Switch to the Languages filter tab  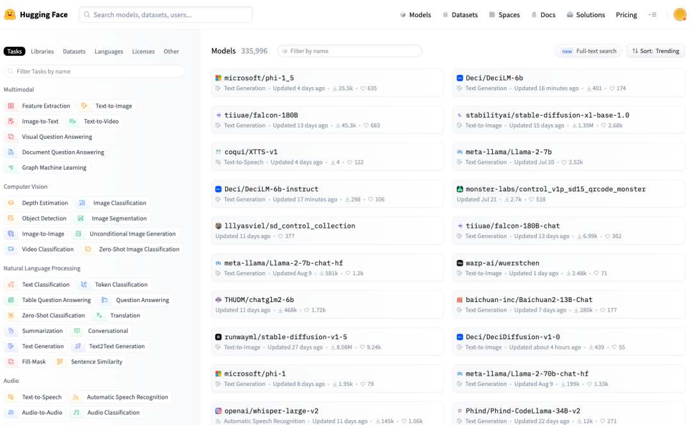tap(109, 51)
